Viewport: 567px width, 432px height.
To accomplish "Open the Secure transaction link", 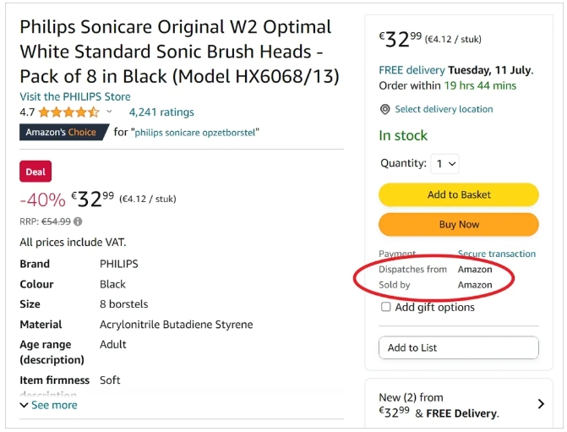I will point(497,254).
